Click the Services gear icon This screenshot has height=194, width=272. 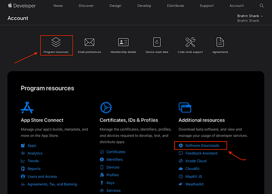[102, 191]
